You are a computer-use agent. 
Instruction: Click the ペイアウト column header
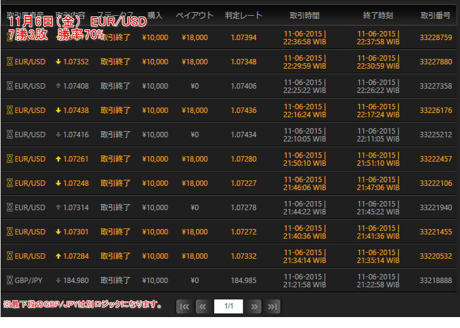click(195, 15)
